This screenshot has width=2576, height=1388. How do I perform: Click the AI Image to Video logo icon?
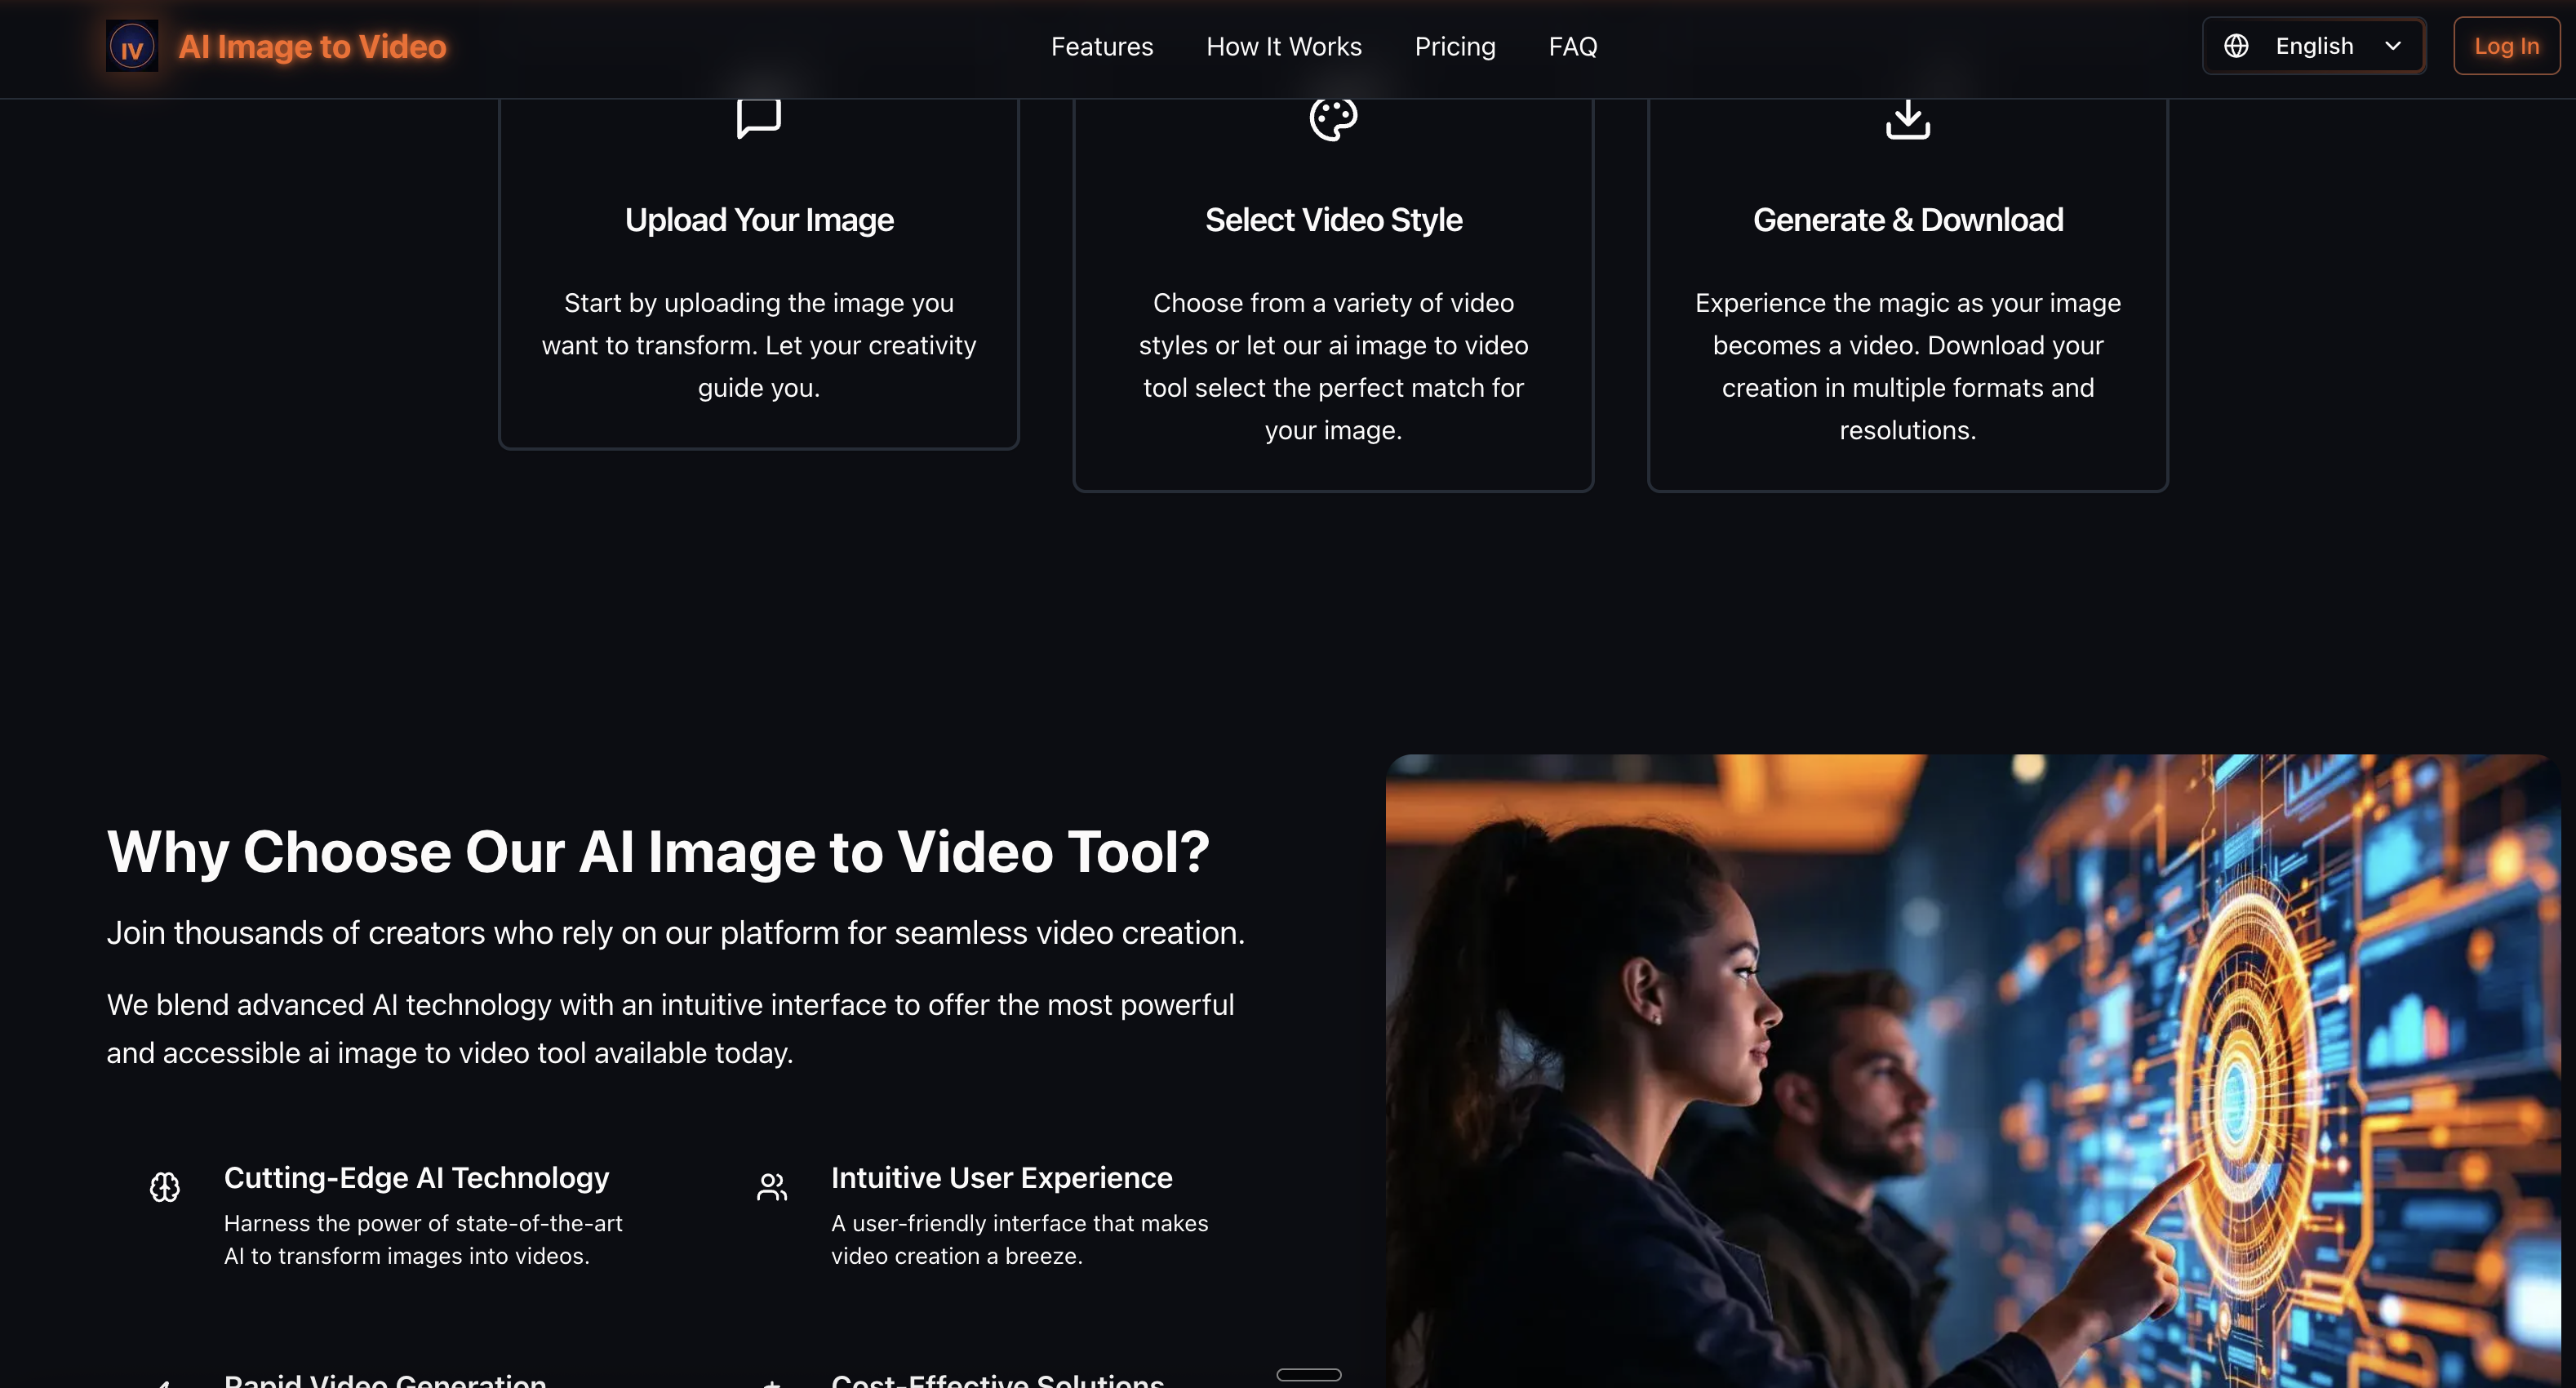pyautogui.click(x=132, y=45)
